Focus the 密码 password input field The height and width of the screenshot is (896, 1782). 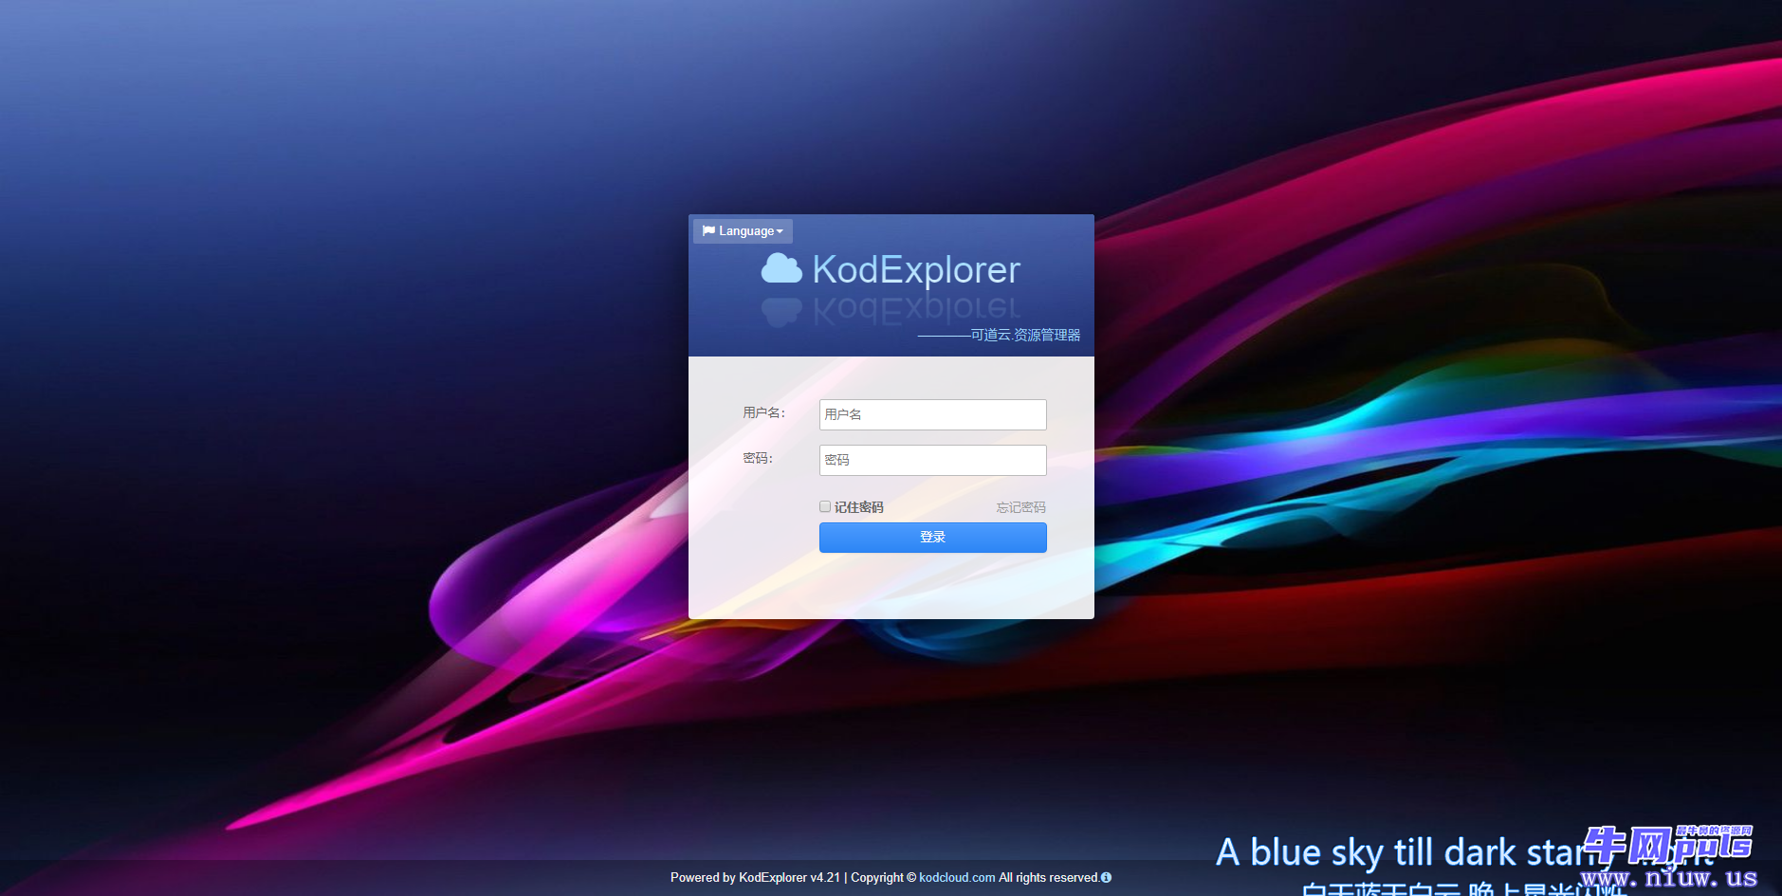932,460
